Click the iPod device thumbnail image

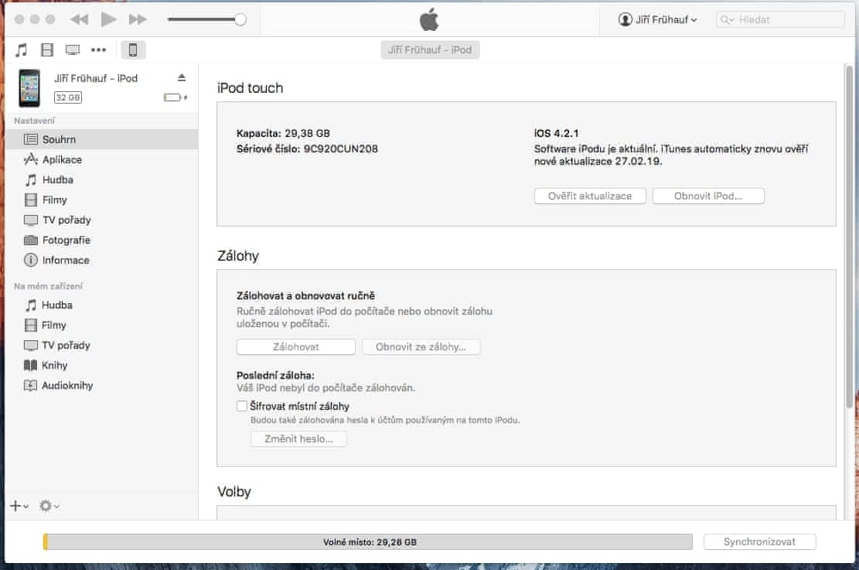pyautogui.click(x=29, y=87)
